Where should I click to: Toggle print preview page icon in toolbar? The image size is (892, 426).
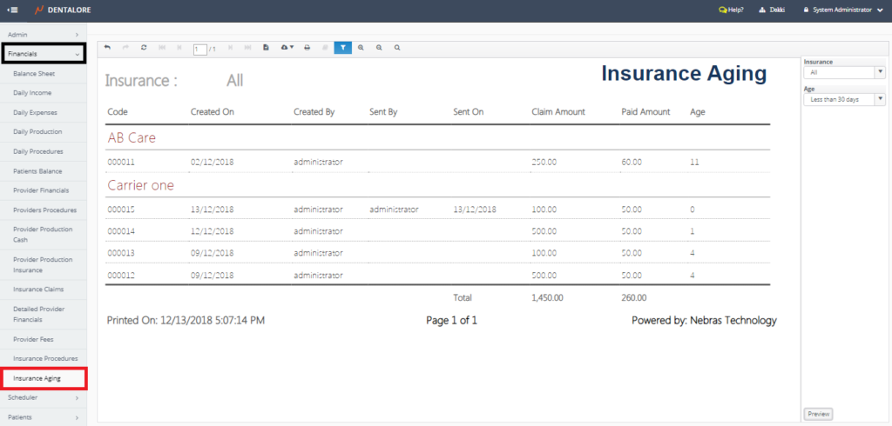(267, 48)
